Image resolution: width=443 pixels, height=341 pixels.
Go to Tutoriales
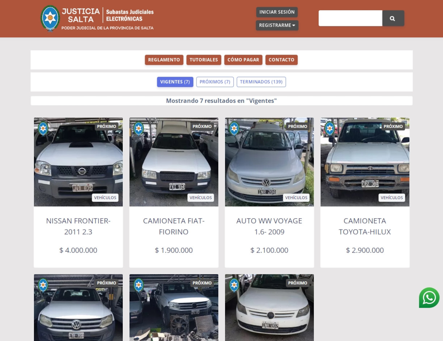tap(203, 60)
